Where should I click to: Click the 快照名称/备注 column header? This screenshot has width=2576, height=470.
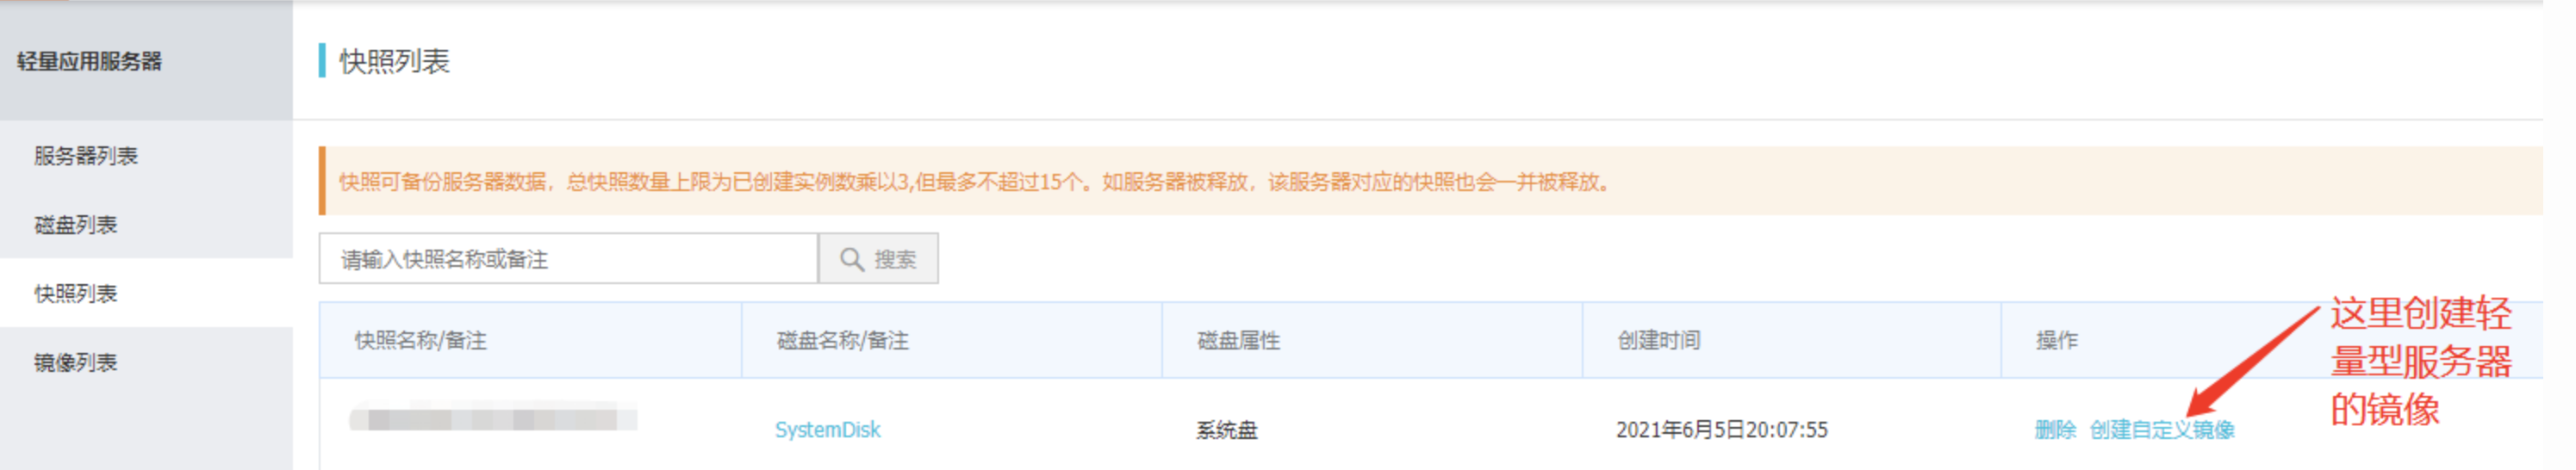(x=421, y=341)
